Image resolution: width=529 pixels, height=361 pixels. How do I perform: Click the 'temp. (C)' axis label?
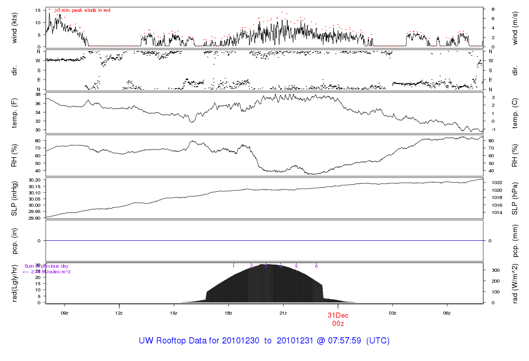[515, 112]
